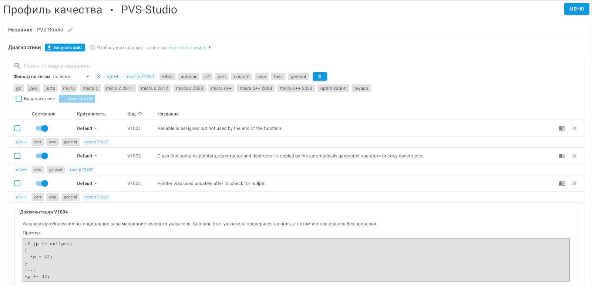
Task: Open the 'по всем' tag filter dropdown
Action: 71,77
